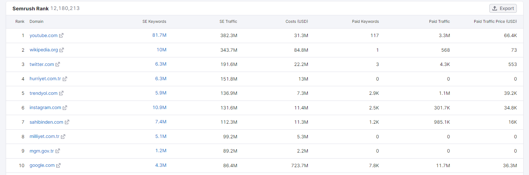The height and width of the screenshot is (175, 529).
Task: Select the 301.7K paid traffic value
Action: click(442, 108)
